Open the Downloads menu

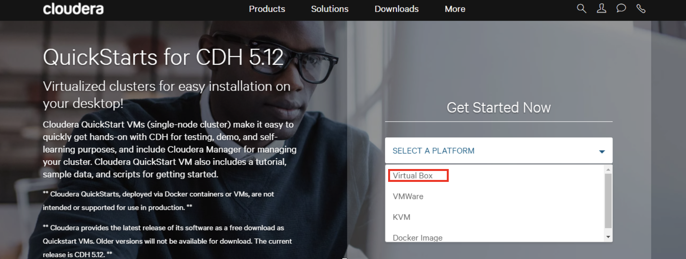pos(397,9)
